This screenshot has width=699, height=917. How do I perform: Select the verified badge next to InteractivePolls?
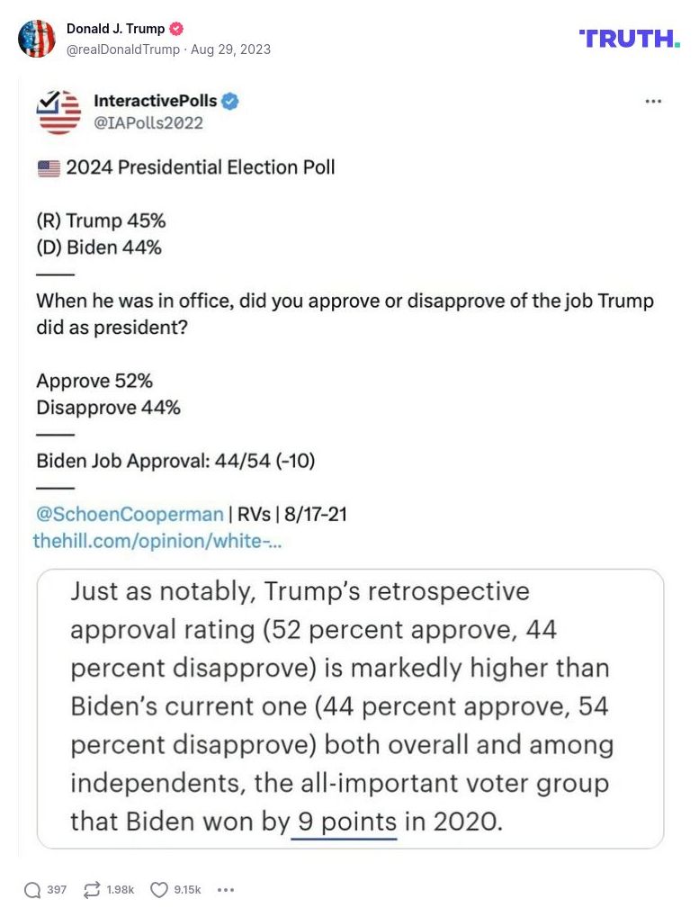[232, 102]
